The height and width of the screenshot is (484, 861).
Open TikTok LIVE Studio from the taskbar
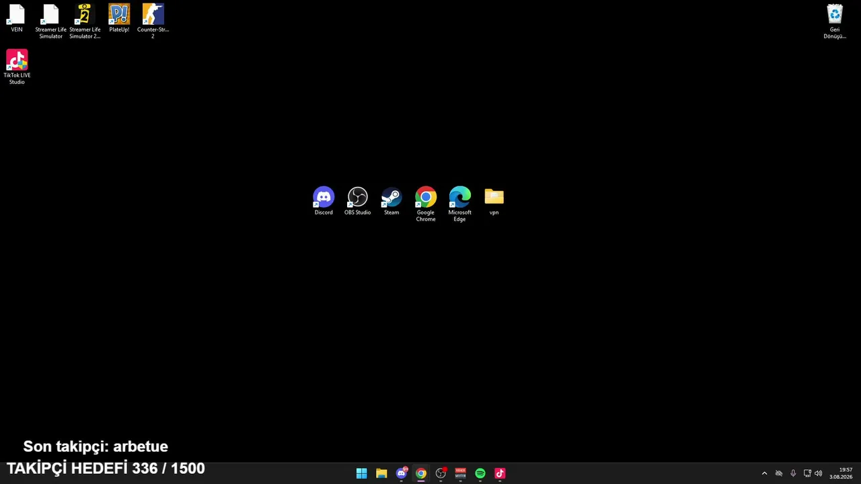click(x=500, y=473)
